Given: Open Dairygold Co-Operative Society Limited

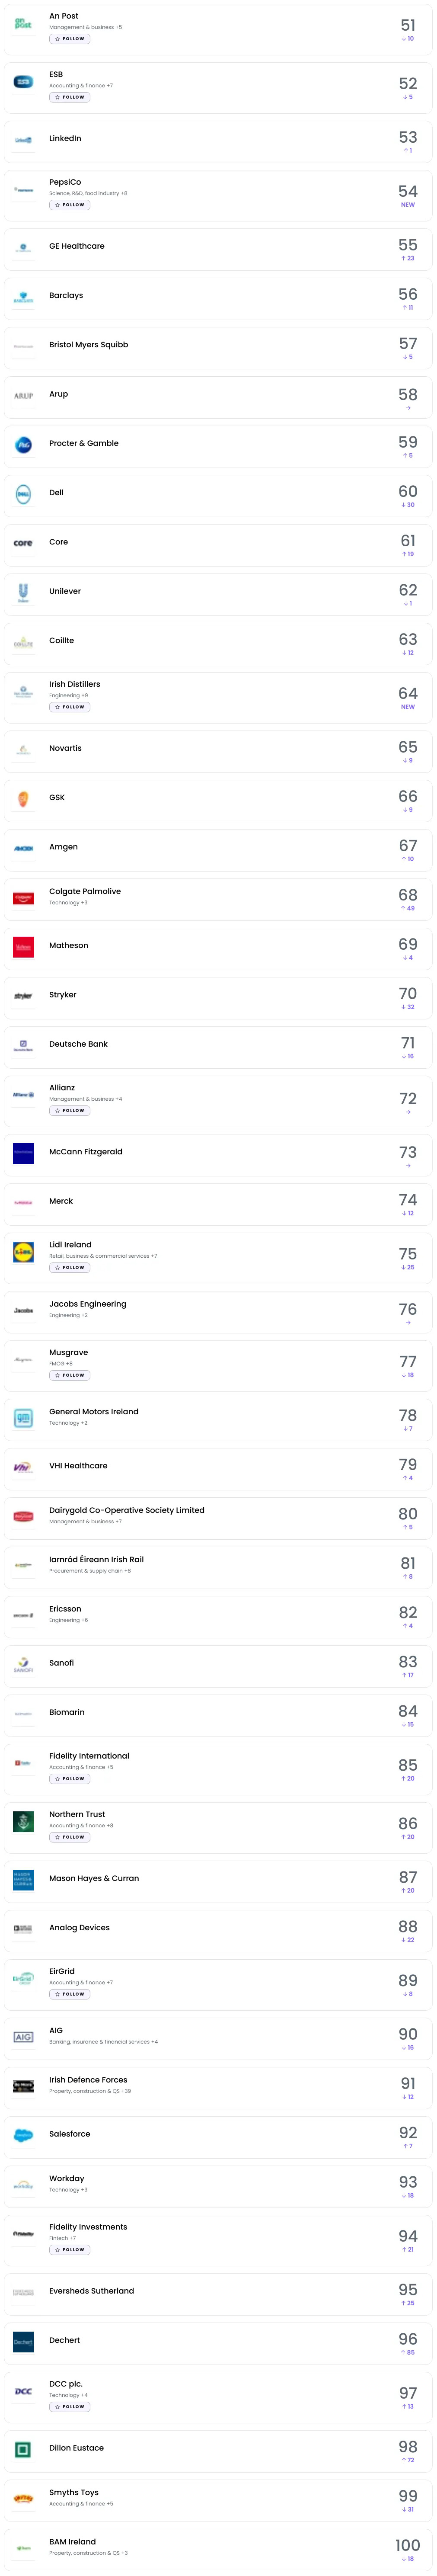Looking at the screenshot, I should 126,1510.
